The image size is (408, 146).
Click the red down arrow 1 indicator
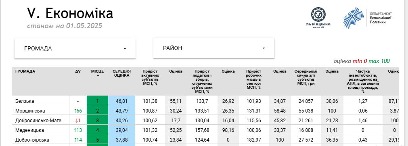click(78, 121)
